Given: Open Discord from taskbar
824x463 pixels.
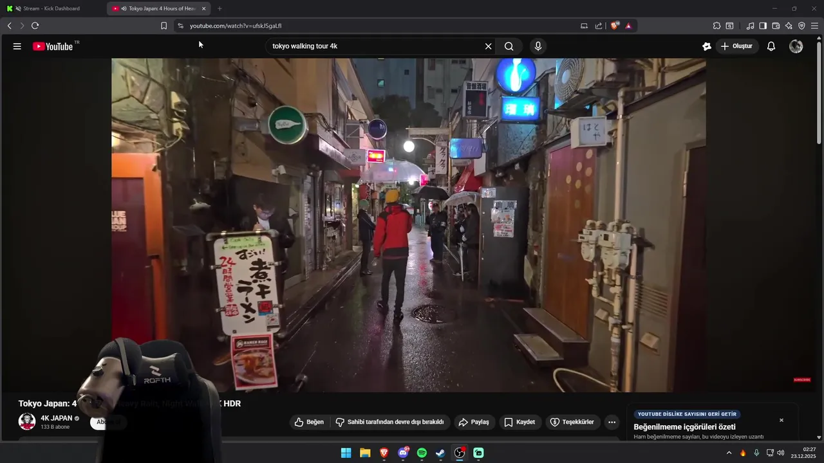Looking at the screenshot, I should click(x=403, y=453).
